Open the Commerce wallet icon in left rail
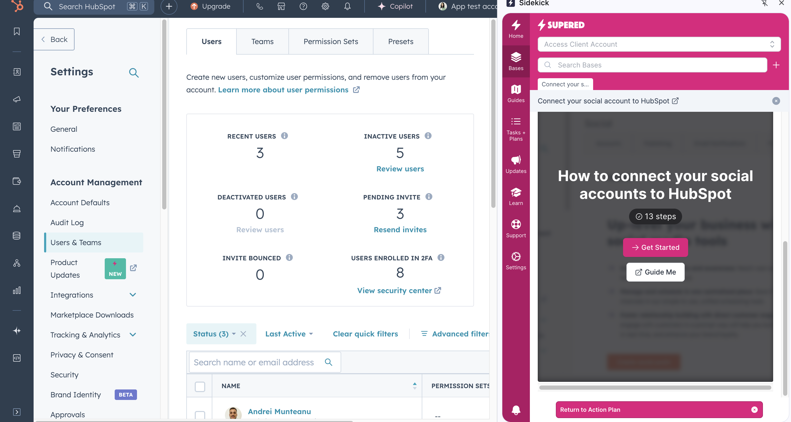The height and width of the screenshot is (422, 791). pos(17,181)
